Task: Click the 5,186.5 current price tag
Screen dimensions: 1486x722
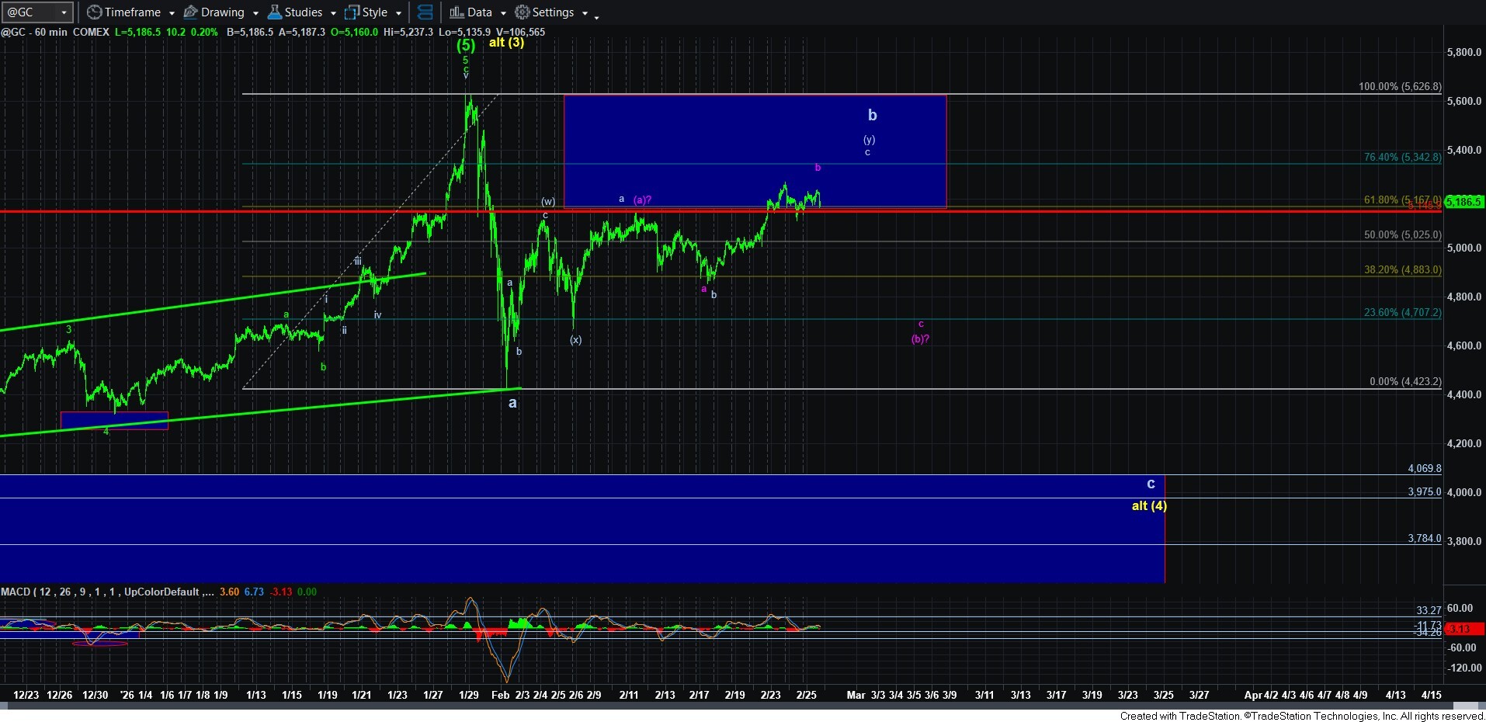Action: pyautogui.click(x=1464, y=202)
